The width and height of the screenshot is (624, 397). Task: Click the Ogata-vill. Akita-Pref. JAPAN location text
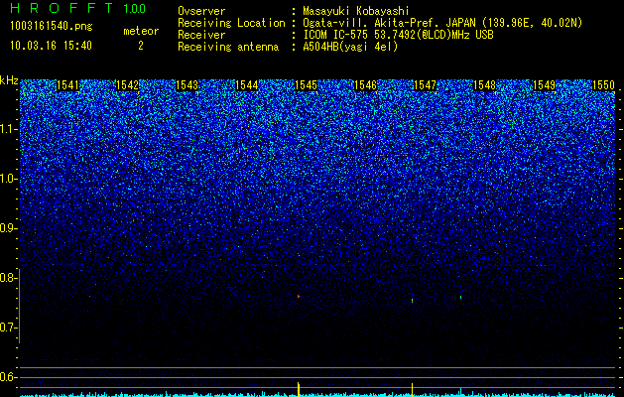click(x=442, y=23)
